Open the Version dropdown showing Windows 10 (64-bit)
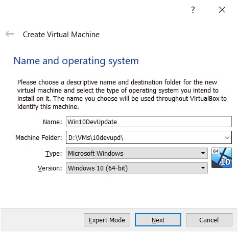This screenshot has width=238, height=232. (137, 168)
